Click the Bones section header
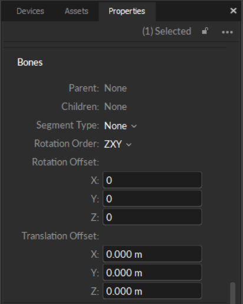Image resolution: width=243 pixels, height=304 pixels. [30, 62]
